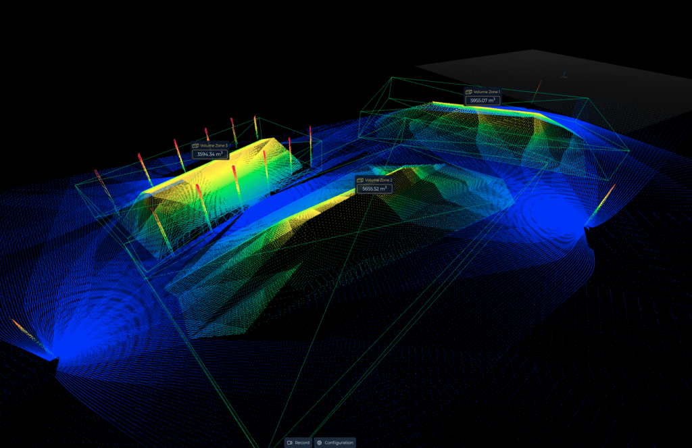
Task: Click the cube icon beside Volume Zone 1
Action: point(469,92)
